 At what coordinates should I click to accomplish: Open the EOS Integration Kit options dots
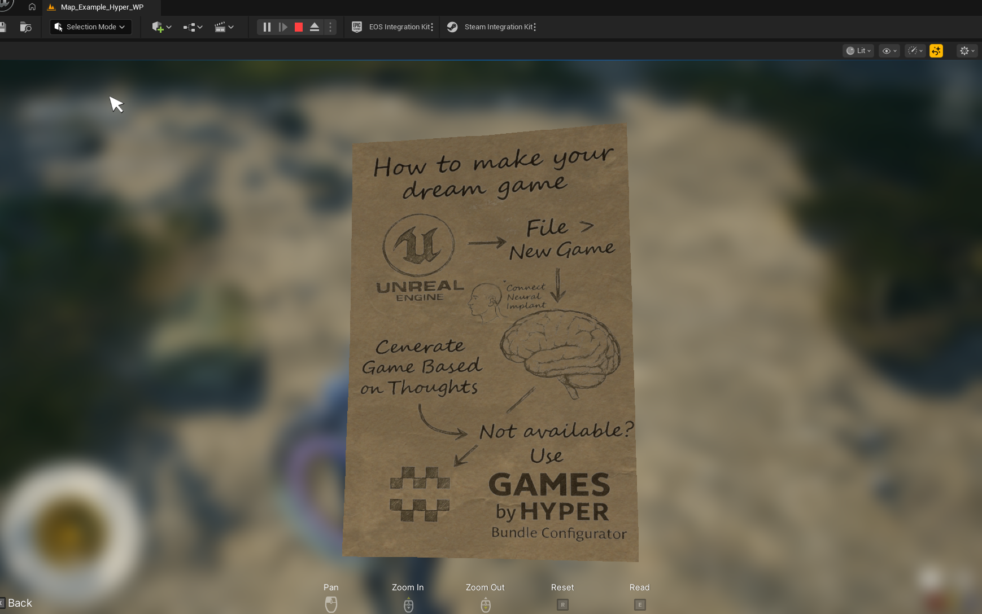tap(432, 27)
